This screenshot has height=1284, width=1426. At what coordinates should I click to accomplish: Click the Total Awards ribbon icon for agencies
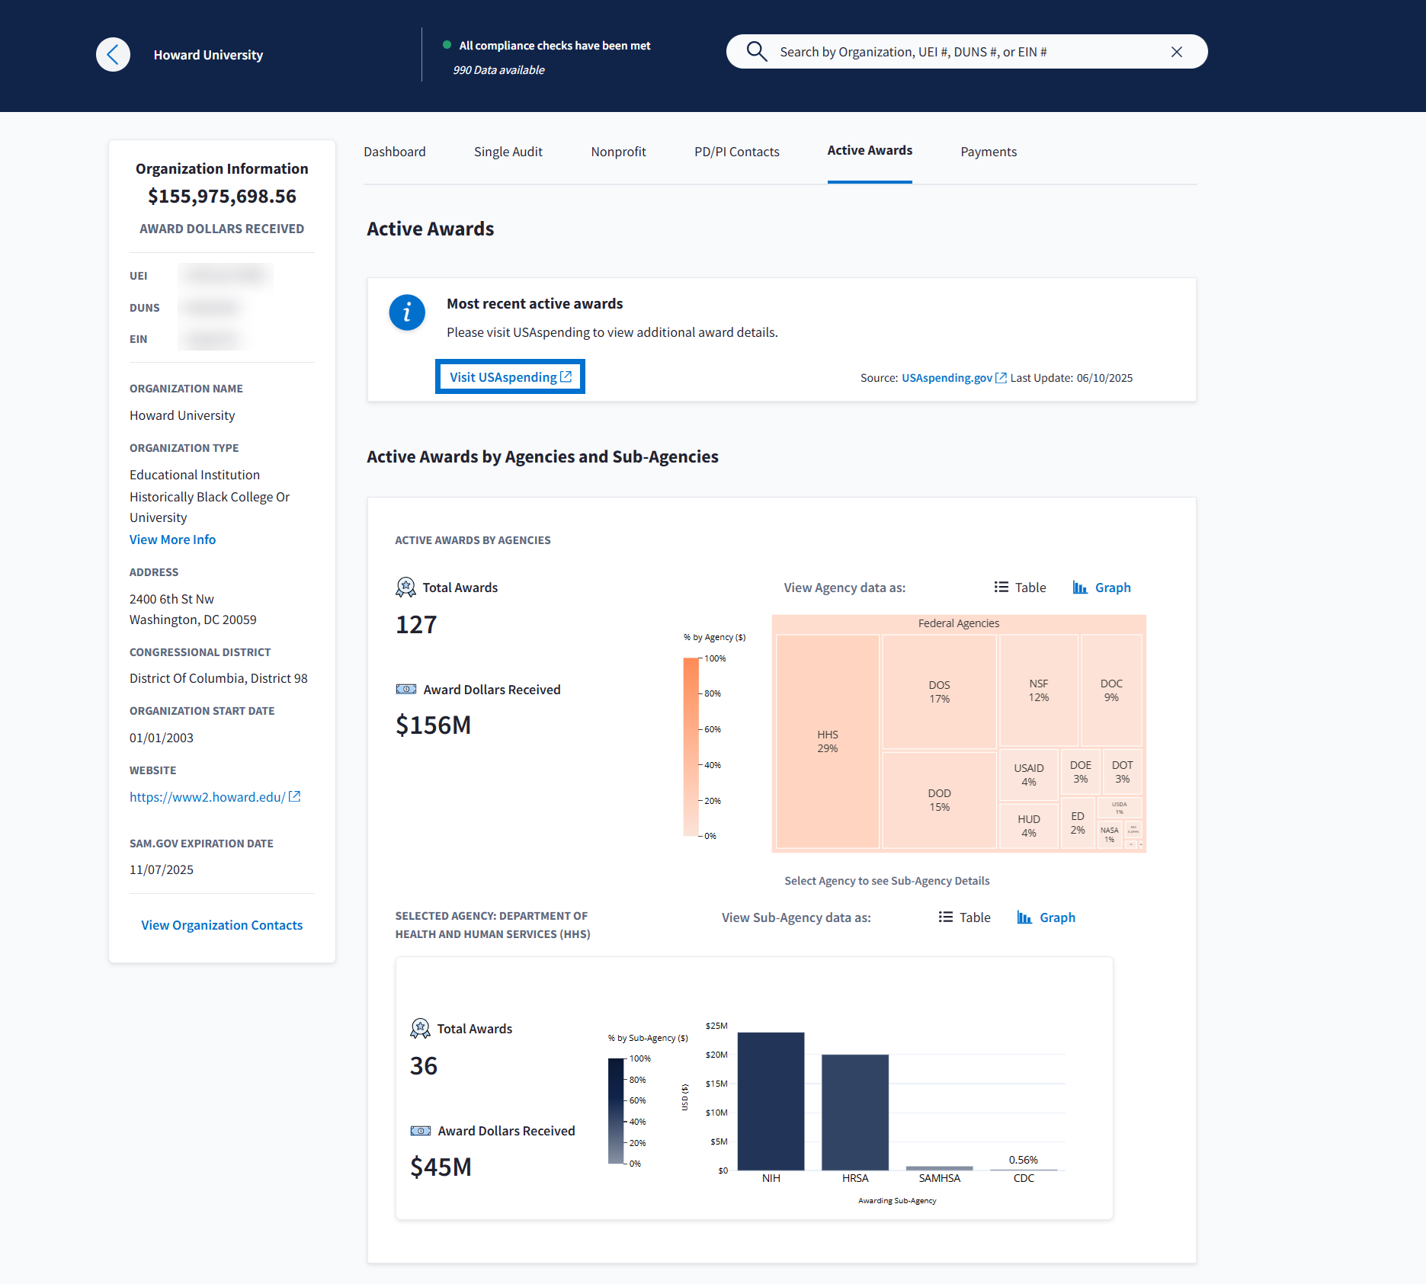click(x=405, y=587)
